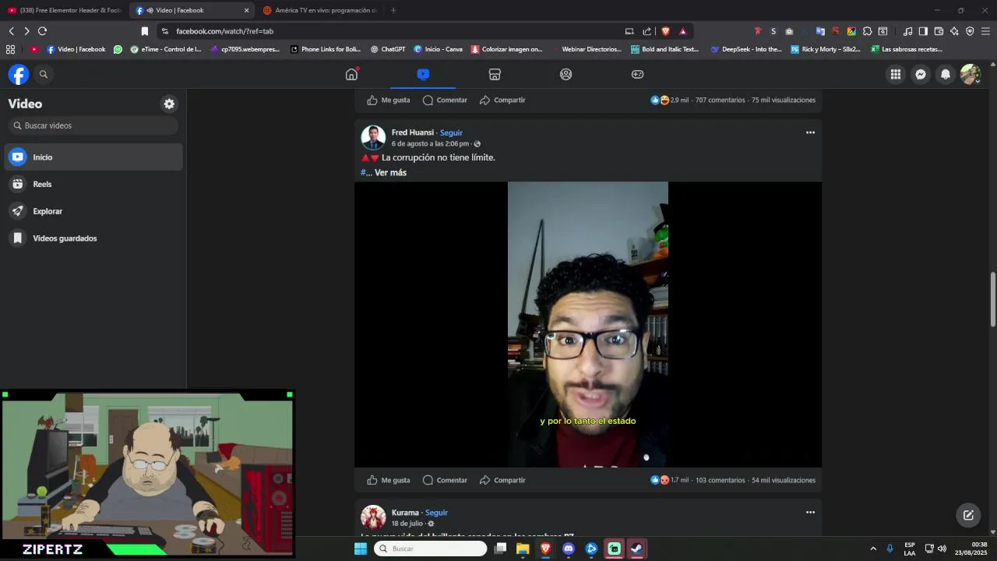Click Compartir on the top post
Screen dimensions: 997x561
pos(502,100)
